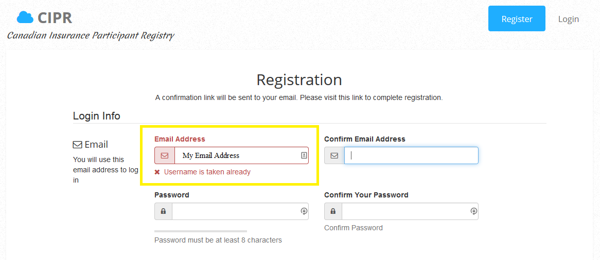Click the 'Username is taken already' message
The height and width of the screenshot is (260, 600).
tap(207, 172)
